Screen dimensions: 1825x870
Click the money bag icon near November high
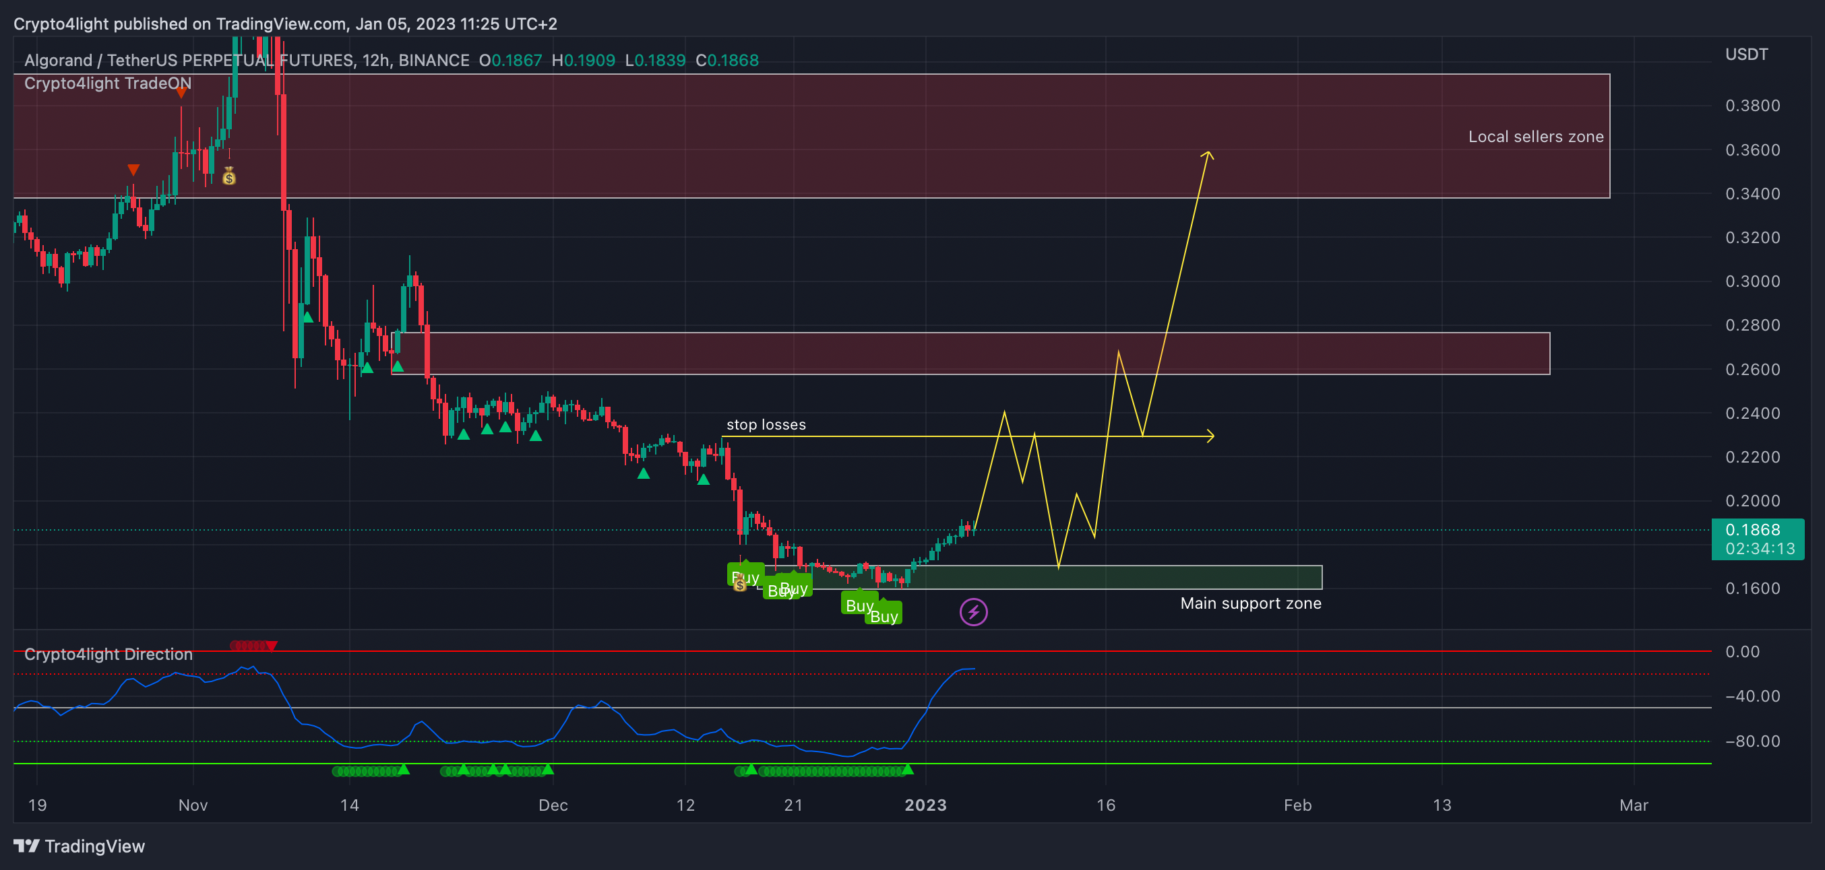point(229,176)
